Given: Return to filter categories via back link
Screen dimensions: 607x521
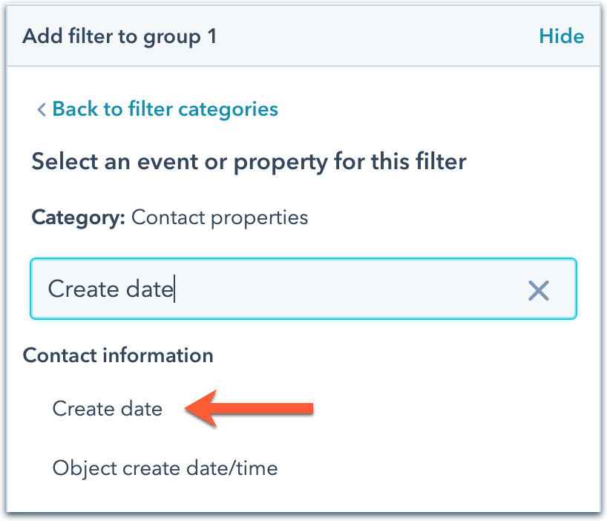Looking at the screenshot, I should click(164, 108).
